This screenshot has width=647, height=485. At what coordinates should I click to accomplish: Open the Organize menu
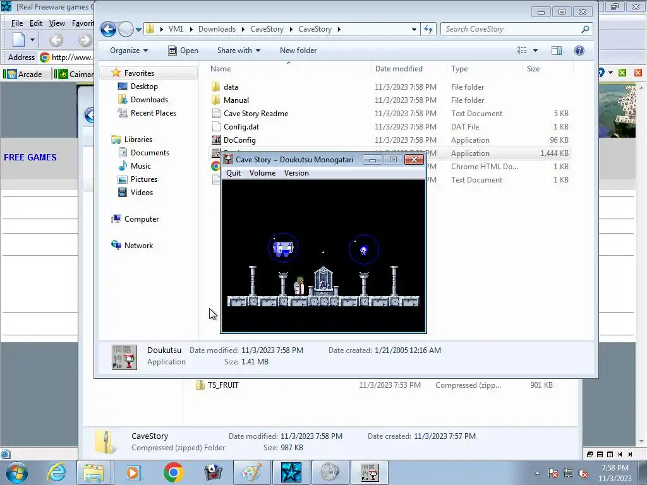(x=129, y=51)
